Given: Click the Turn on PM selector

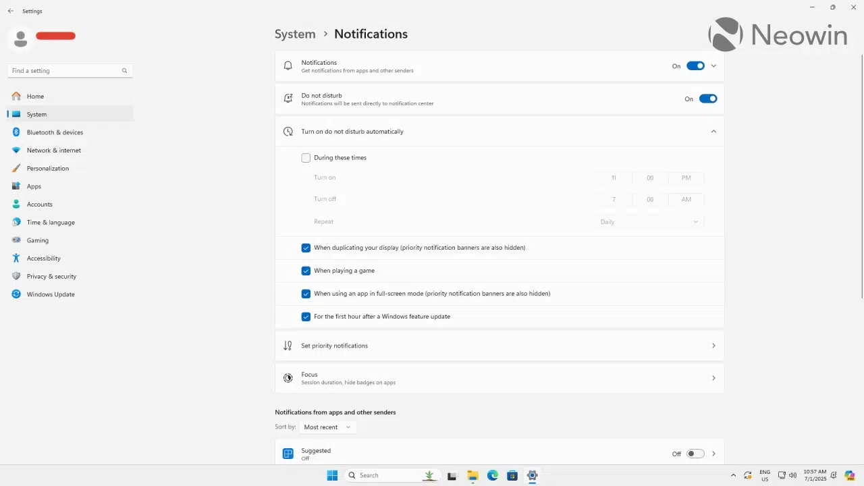Looking at the screenshot, I should click(686, 178).
